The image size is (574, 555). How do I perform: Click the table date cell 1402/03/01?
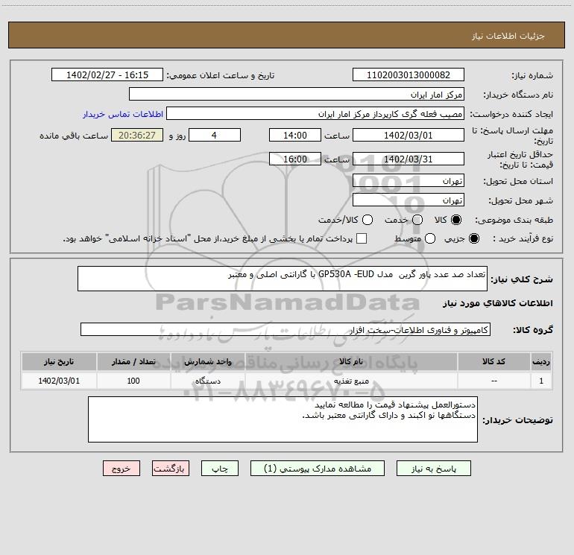(59, 381)
